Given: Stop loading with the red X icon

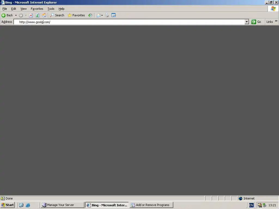Looking at the screenshot, I should coord(31,15).
